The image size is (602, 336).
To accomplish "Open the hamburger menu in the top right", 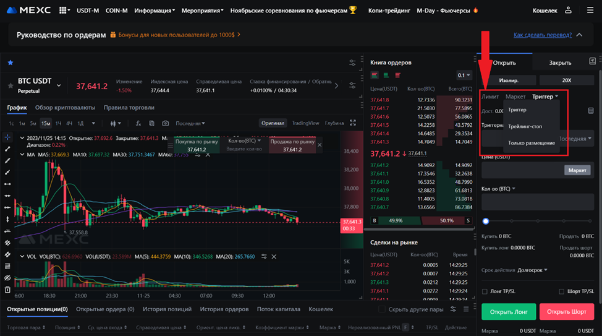I will [588, 11].
